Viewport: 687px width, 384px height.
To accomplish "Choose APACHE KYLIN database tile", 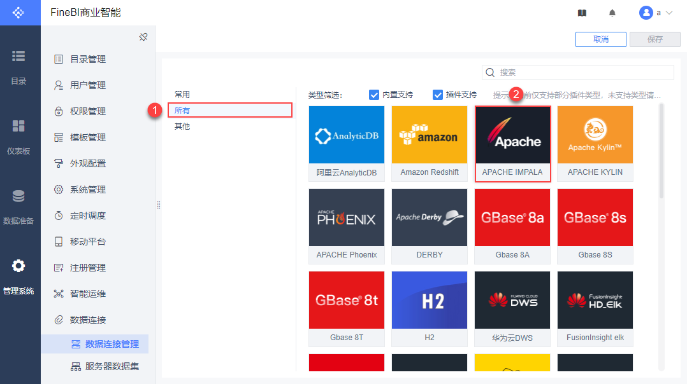I will (595, 143).
